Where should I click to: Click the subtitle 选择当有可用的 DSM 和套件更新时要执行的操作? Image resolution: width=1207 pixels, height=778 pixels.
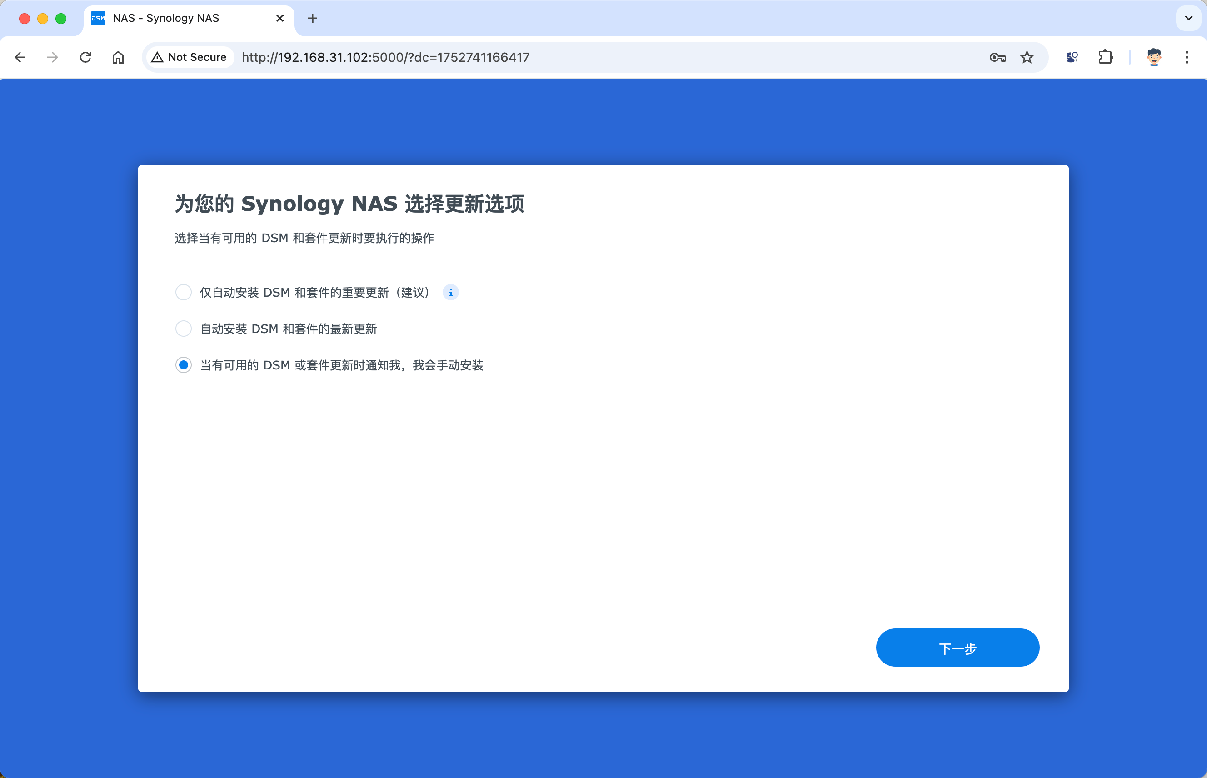304,238
